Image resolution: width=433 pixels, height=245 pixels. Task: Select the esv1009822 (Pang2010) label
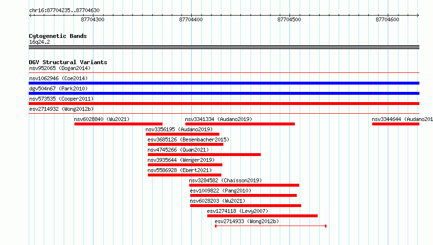click(x=220, y=191)
